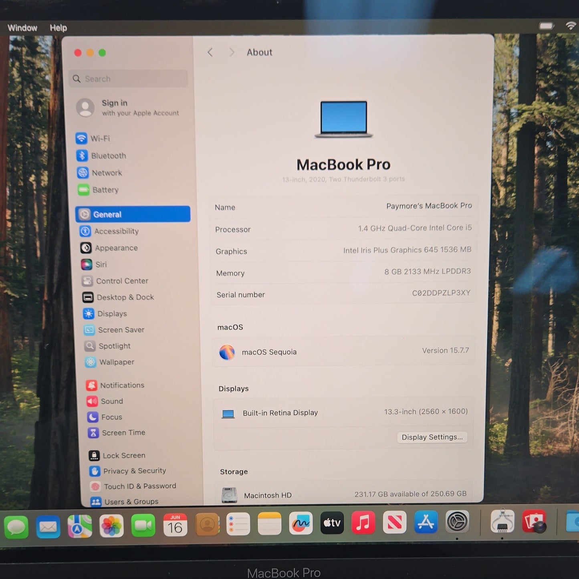
Task: Click the 13.3-inch (2560 × 1600) resolution text
Action: pyautogui.click(x=426, y=412)
